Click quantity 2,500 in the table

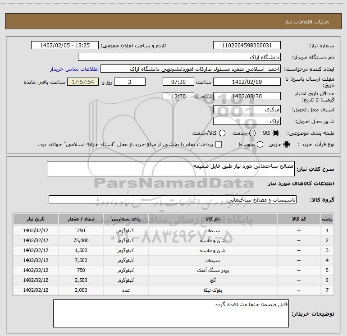tap(81, 280)
